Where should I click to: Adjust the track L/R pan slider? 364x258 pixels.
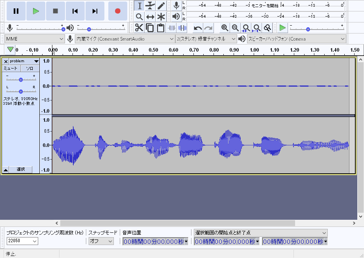(x=21, y=91)
